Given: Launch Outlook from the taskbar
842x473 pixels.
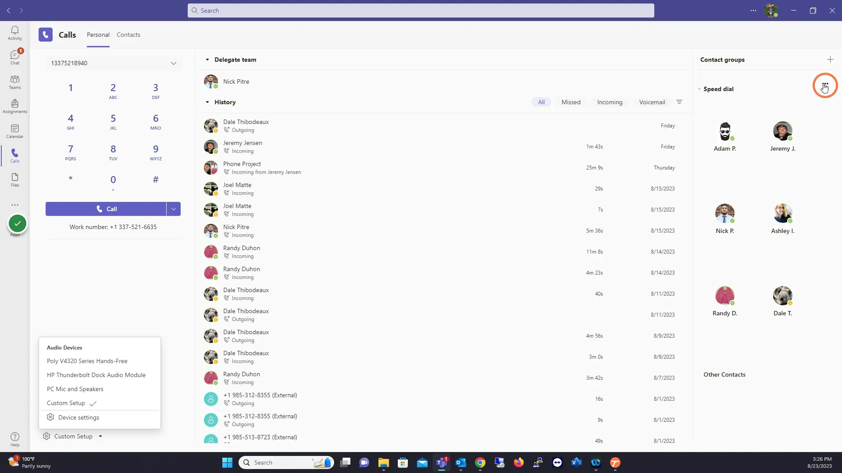Looking at the screenshot, I should pyautogui.click(x=461, y=462).
